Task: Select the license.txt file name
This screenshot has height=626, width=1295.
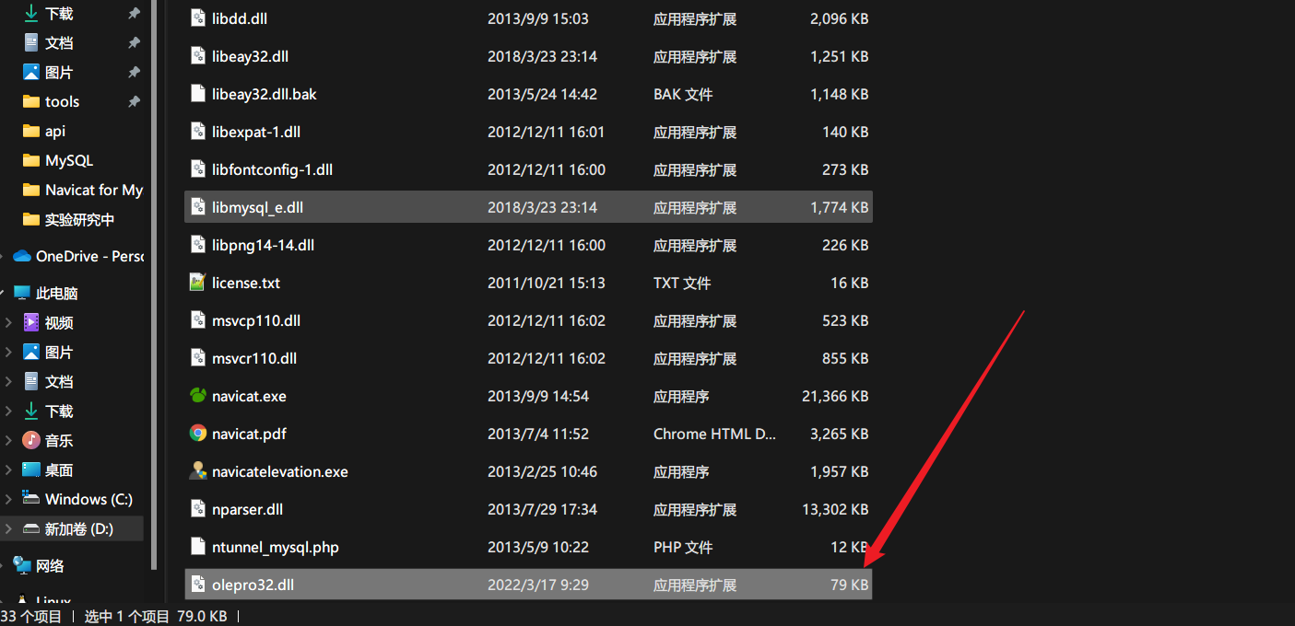Action: [246, 283]
